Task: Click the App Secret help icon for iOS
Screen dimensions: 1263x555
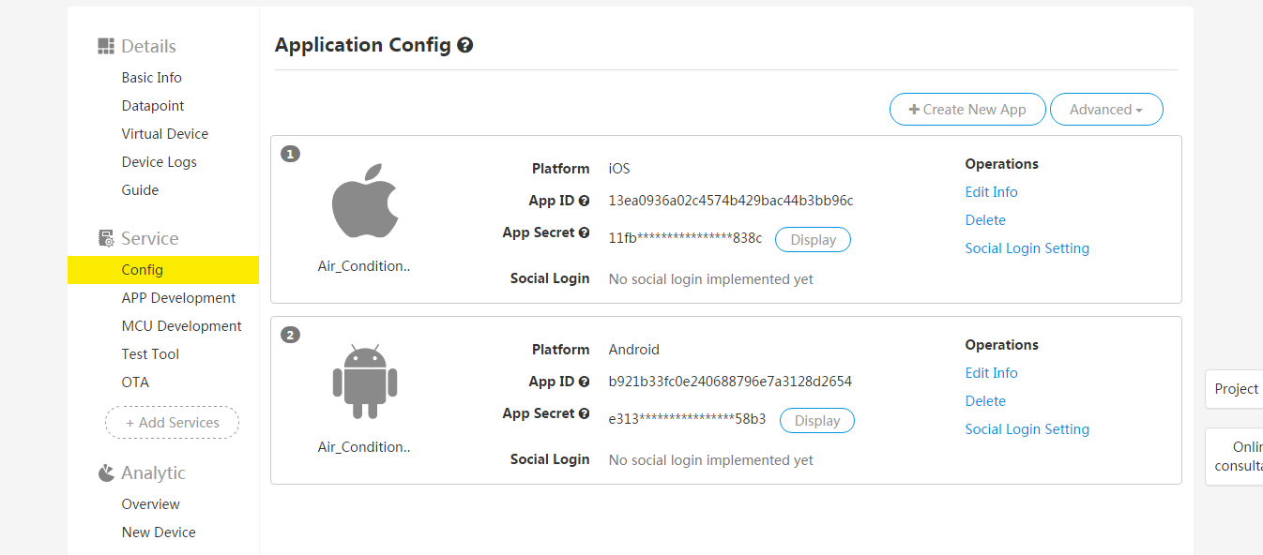Action: tap(585, 232)
